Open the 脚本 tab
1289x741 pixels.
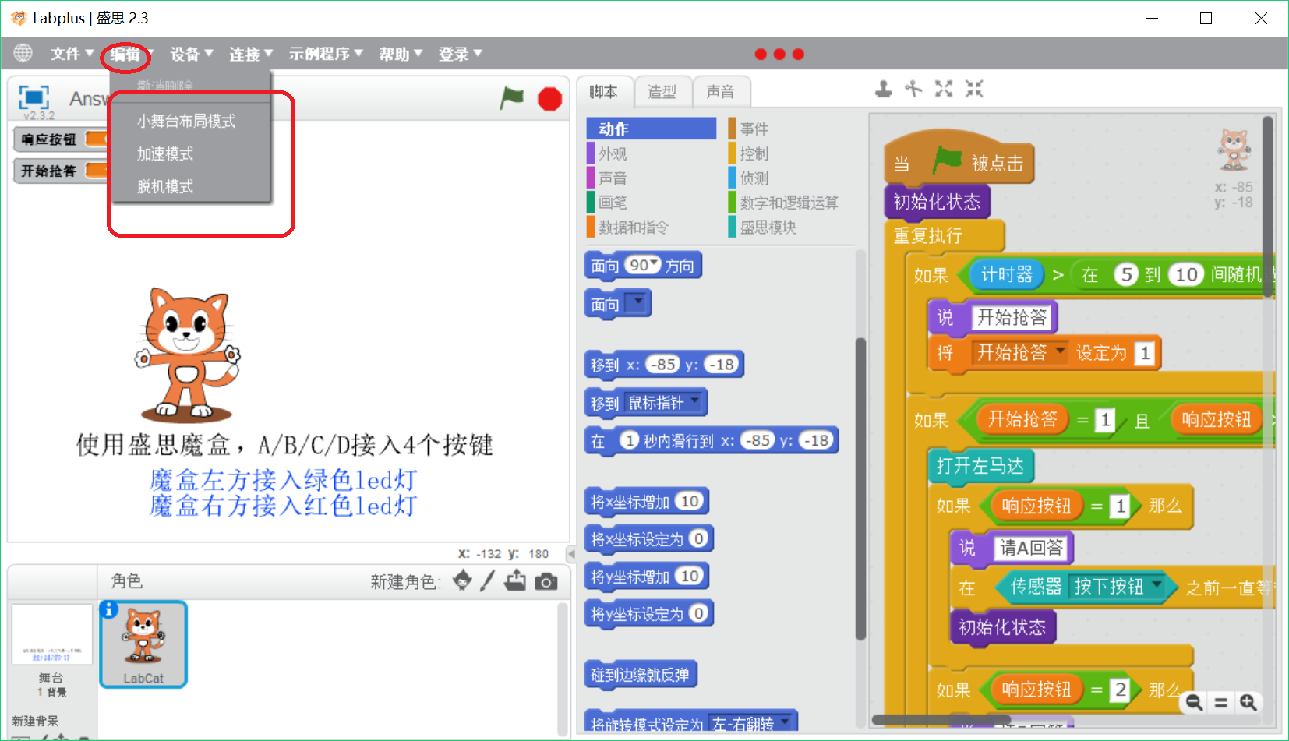[x=603, y=92]
